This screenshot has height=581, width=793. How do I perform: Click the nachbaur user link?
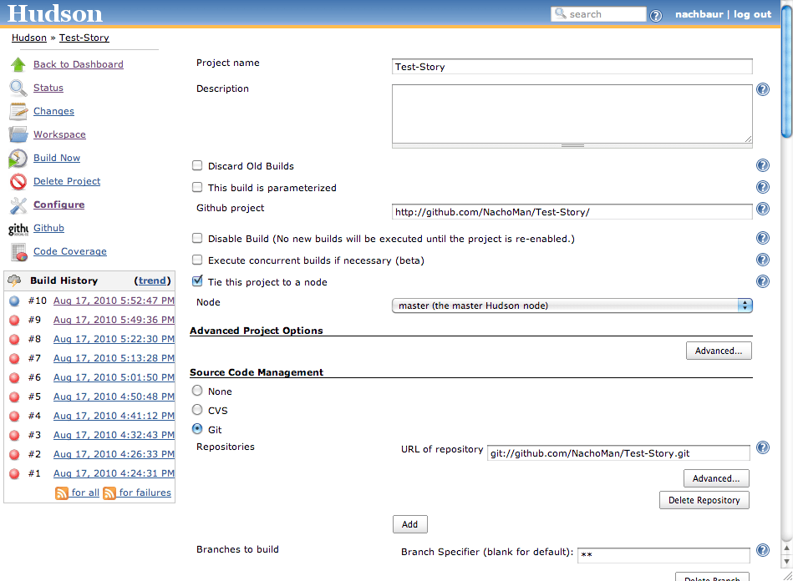[x=699, y=14]
